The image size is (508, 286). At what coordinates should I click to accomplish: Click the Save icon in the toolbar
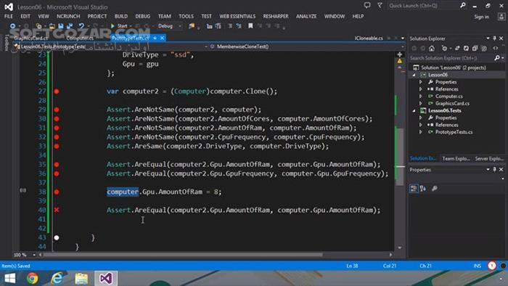click(x=60, y=26)
